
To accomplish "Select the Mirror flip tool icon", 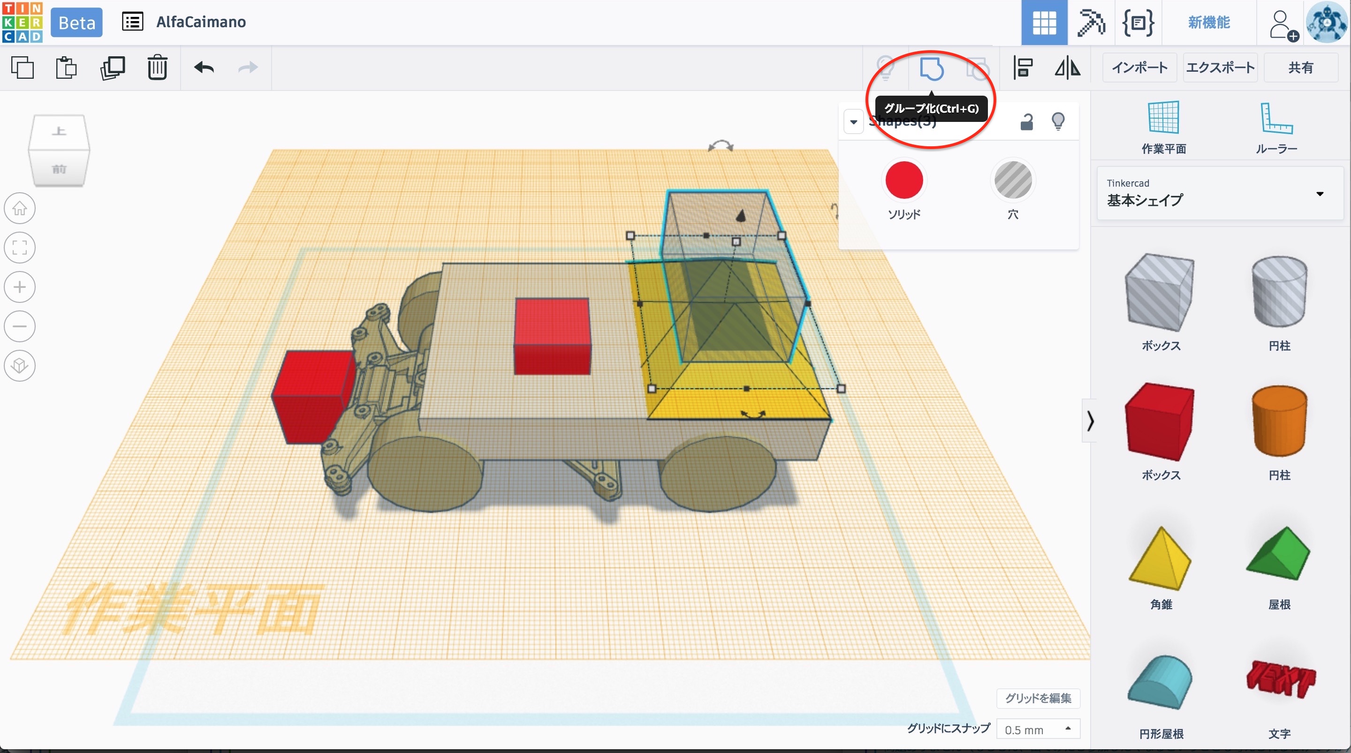I will 1067,68.
